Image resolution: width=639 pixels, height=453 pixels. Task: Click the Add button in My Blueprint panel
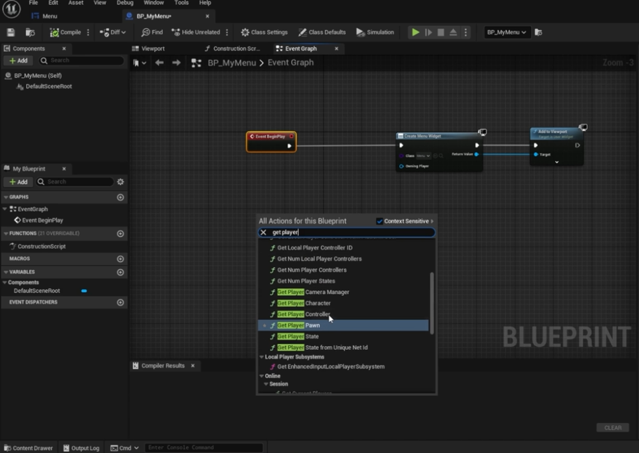click(18, 181)
